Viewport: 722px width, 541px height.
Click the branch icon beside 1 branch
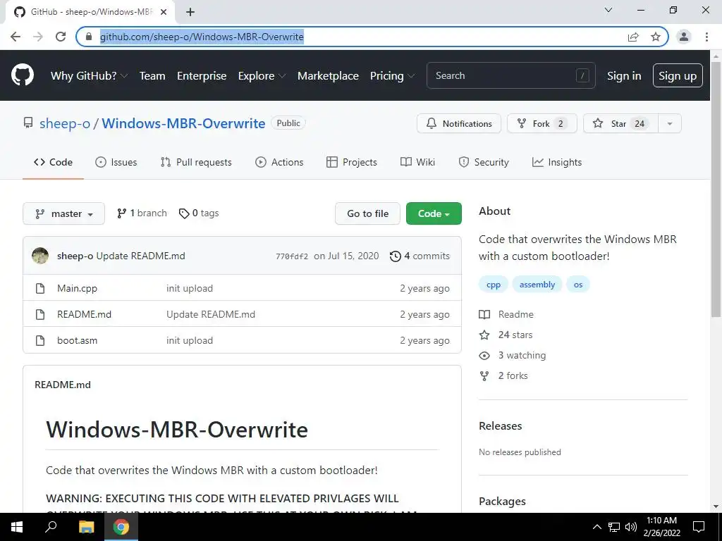point(121,213)
